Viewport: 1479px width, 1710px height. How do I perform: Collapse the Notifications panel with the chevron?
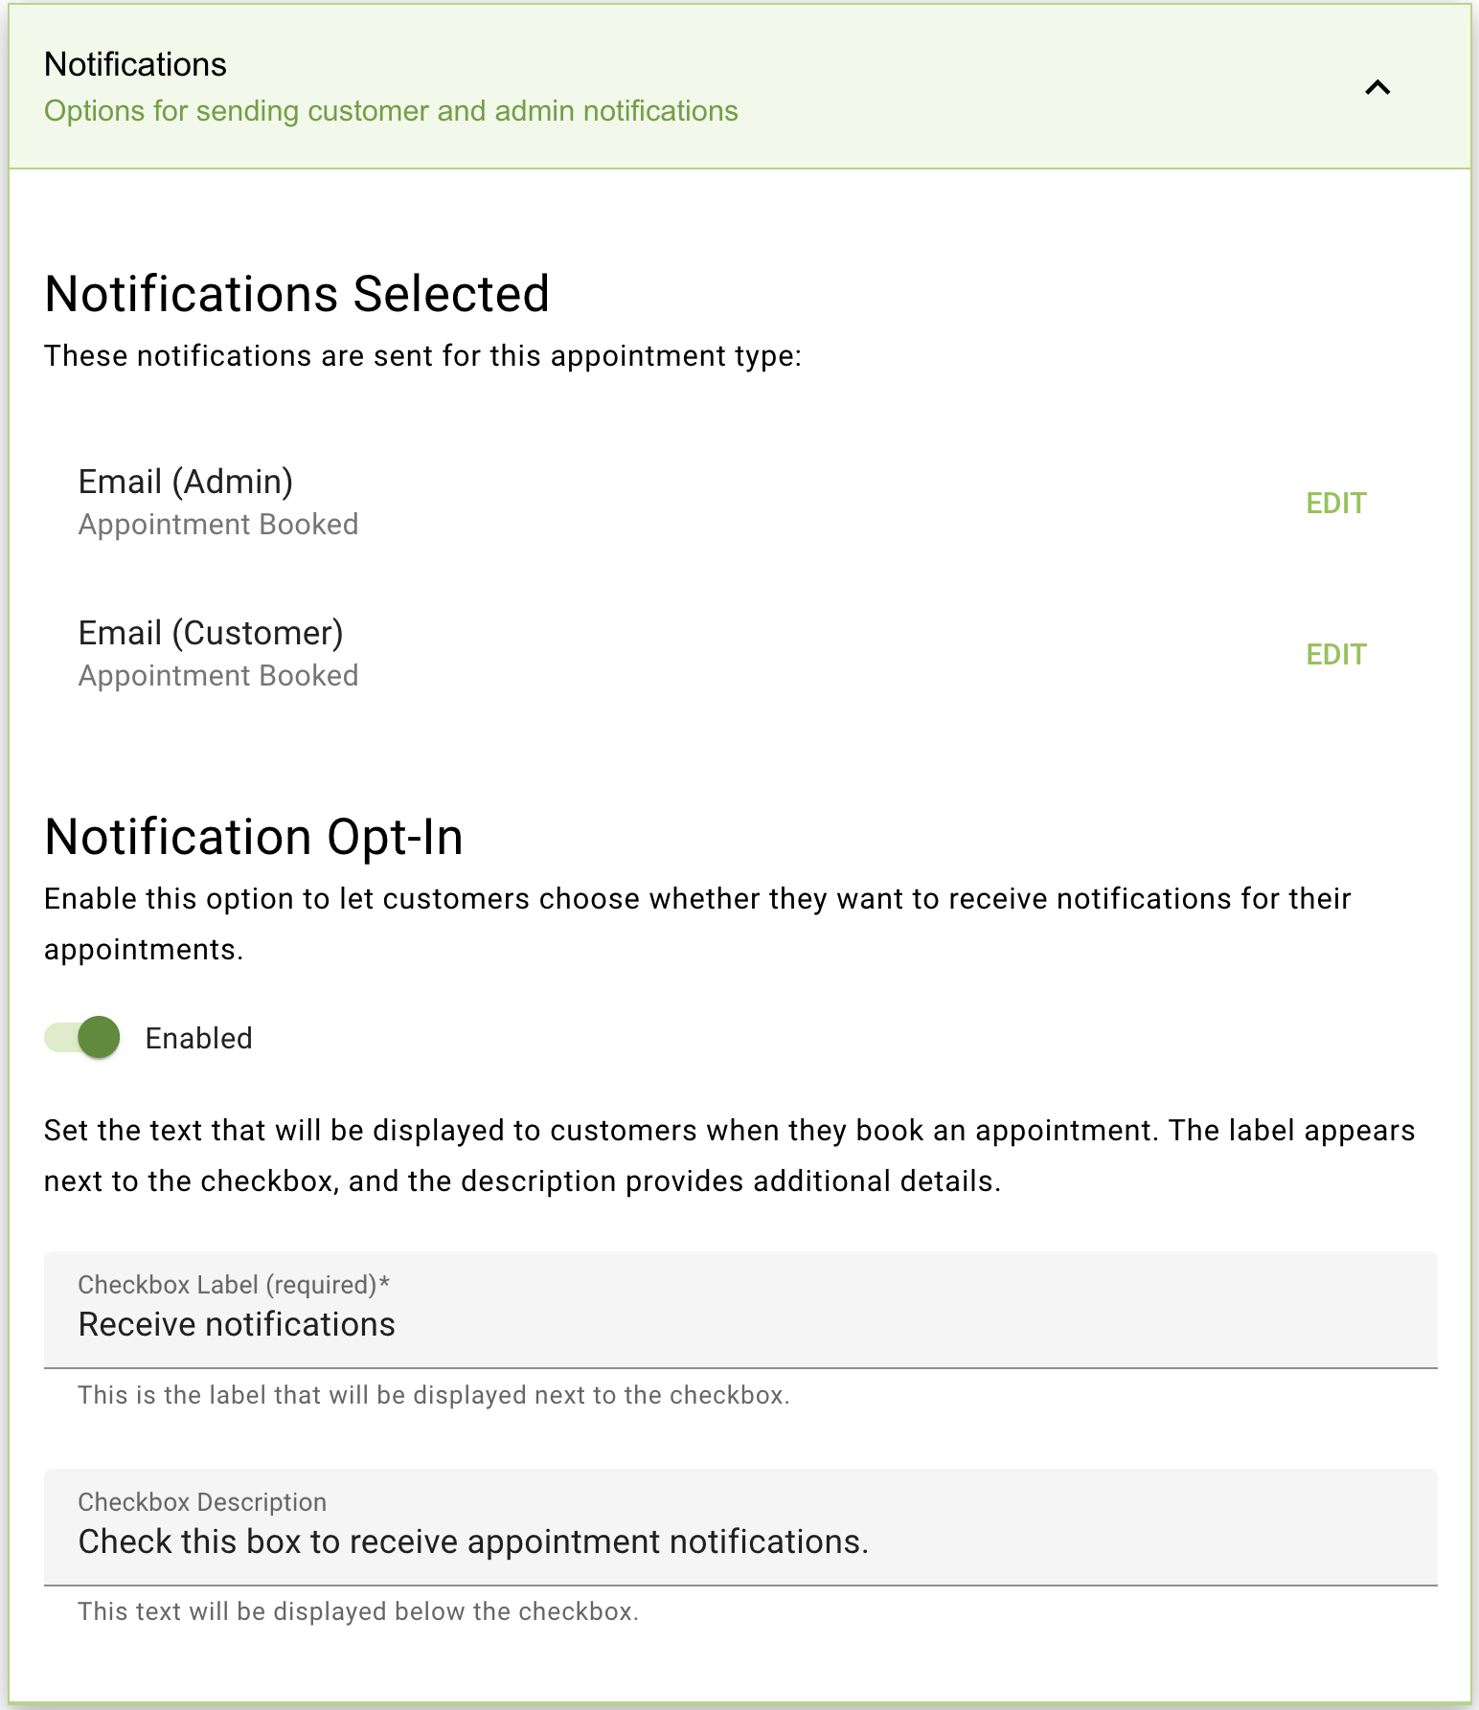(1377, 88)
